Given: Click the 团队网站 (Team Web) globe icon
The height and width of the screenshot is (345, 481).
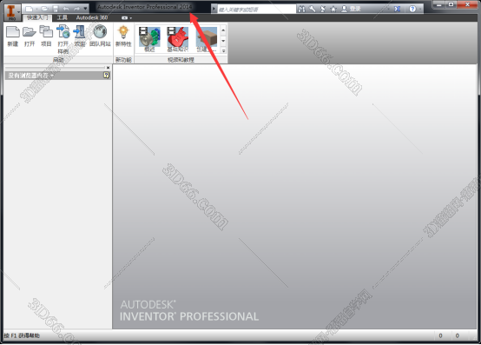Looking at the screenshot, I should click(x=100, y=36).
